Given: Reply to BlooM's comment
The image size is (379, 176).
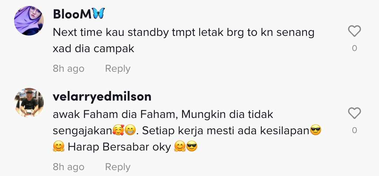Looking at the screenshot, I should click(x=118, y=69).
